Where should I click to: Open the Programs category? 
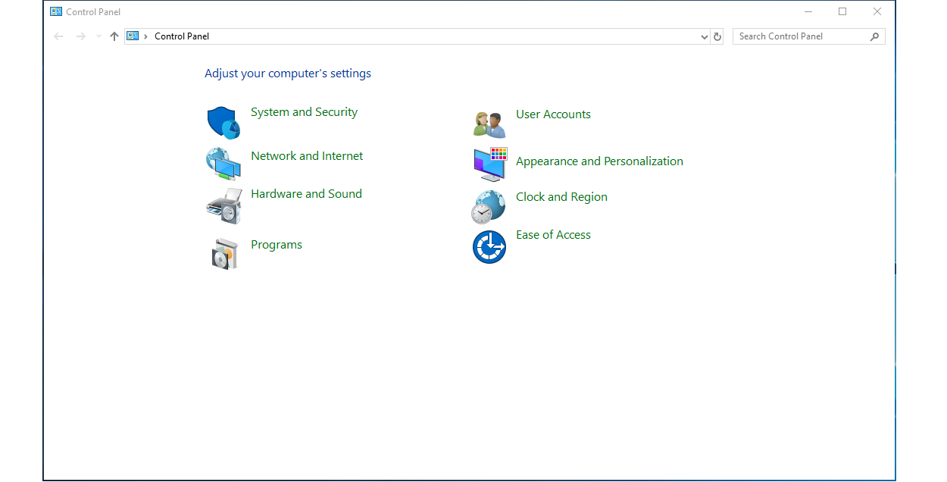pyautogui.click(x=276, y=244)
